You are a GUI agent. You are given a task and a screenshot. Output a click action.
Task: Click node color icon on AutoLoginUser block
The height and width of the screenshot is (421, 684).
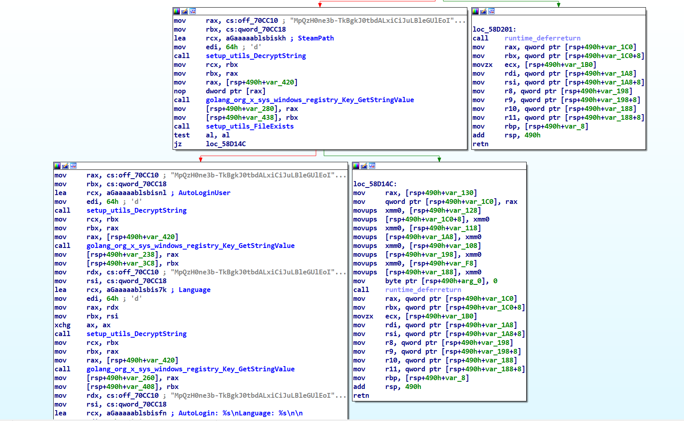pos(57,166)
